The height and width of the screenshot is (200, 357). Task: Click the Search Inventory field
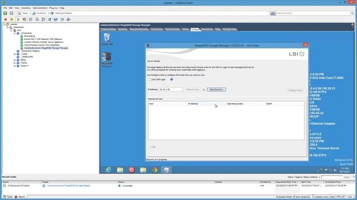coord(313,13)
